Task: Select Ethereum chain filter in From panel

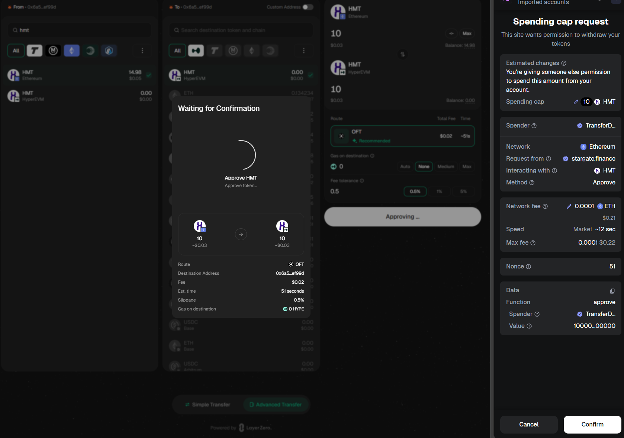Action: (x=72, y=51)
